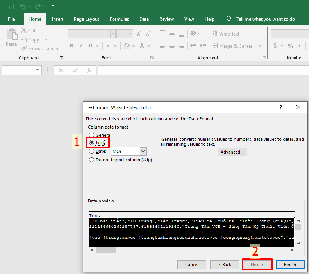Click the Decrease Font Size icon

(x=148, y=34)
